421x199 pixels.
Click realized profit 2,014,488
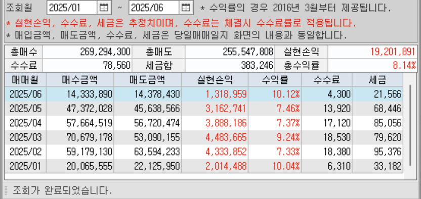(226, 166)
